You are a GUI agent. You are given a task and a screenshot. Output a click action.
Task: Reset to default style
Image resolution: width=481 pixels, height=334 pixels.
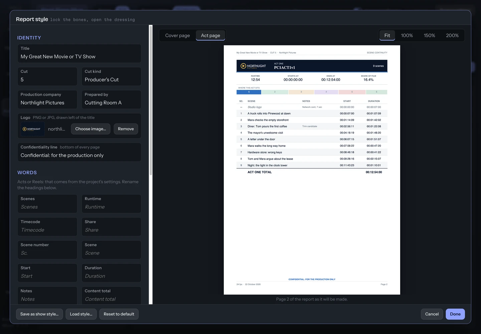tap(119, 314)
